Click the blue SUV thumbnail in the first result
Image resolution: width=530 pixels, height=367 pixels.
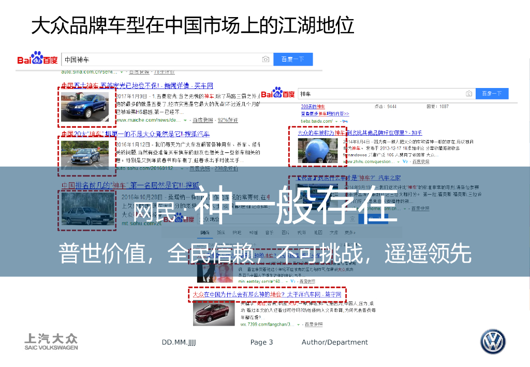pos(85,107)
